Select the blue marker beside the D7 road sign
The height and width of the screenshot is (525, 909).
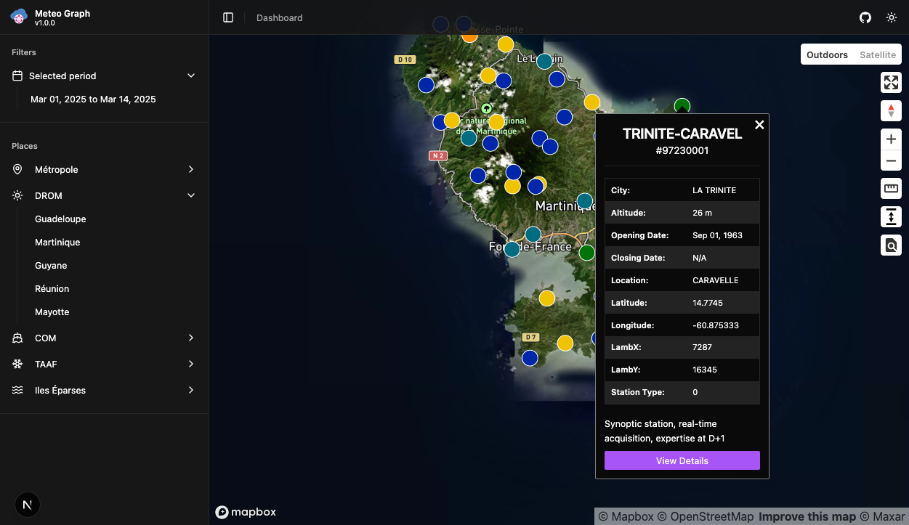pyautogui.click(x=530, y=358)
